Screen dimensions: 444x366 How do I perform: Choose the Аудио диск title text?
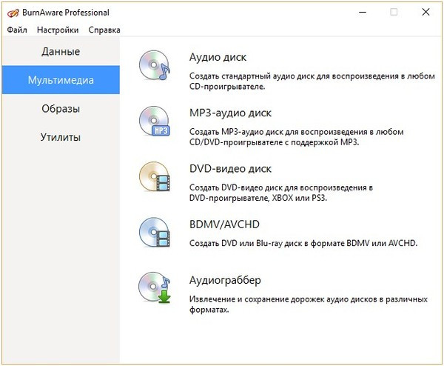point(218,58)
